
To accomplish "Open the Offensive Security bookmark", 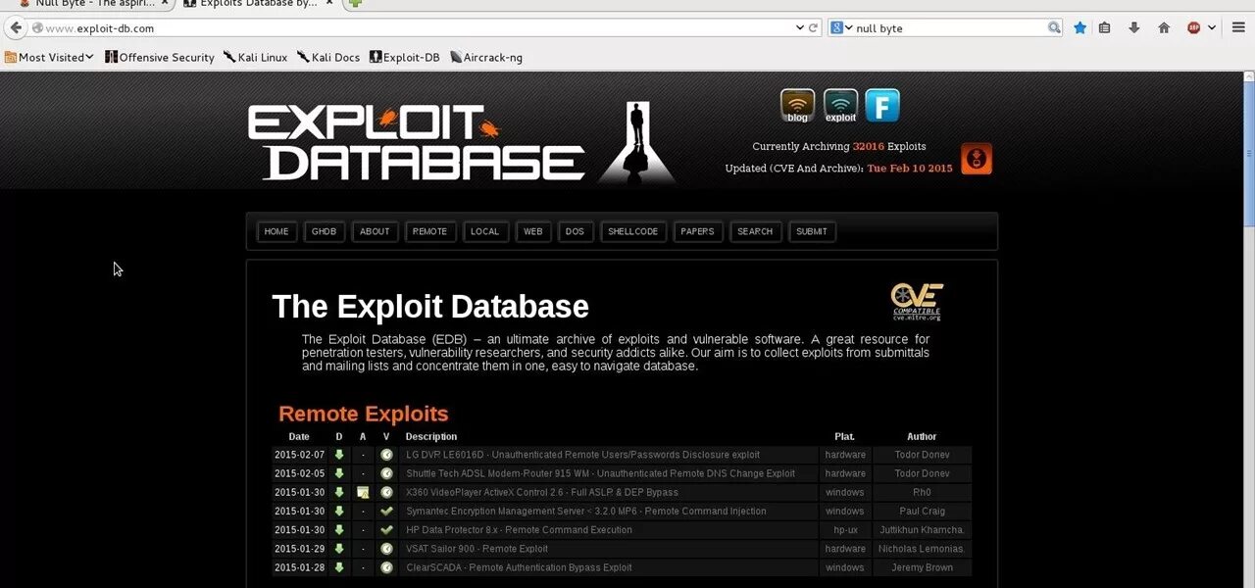I will click(160, 57).
